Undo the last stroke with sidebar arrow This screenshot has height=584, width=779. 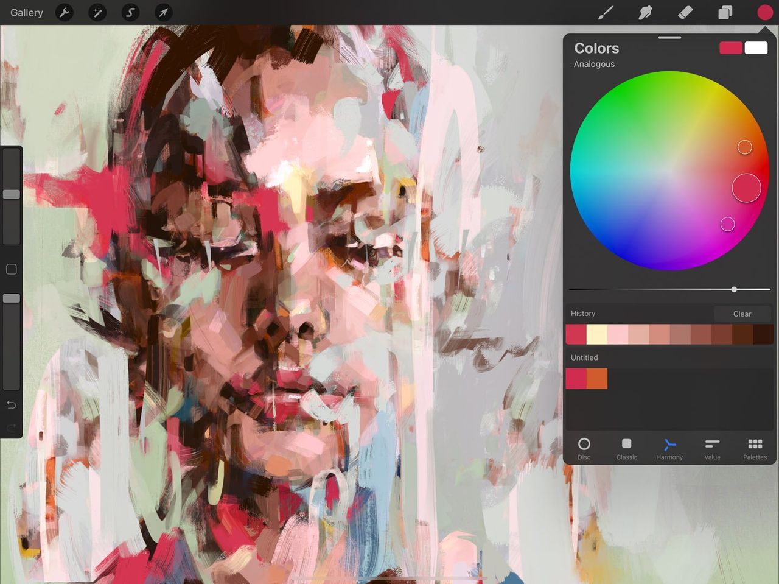(x=11, y=405)
